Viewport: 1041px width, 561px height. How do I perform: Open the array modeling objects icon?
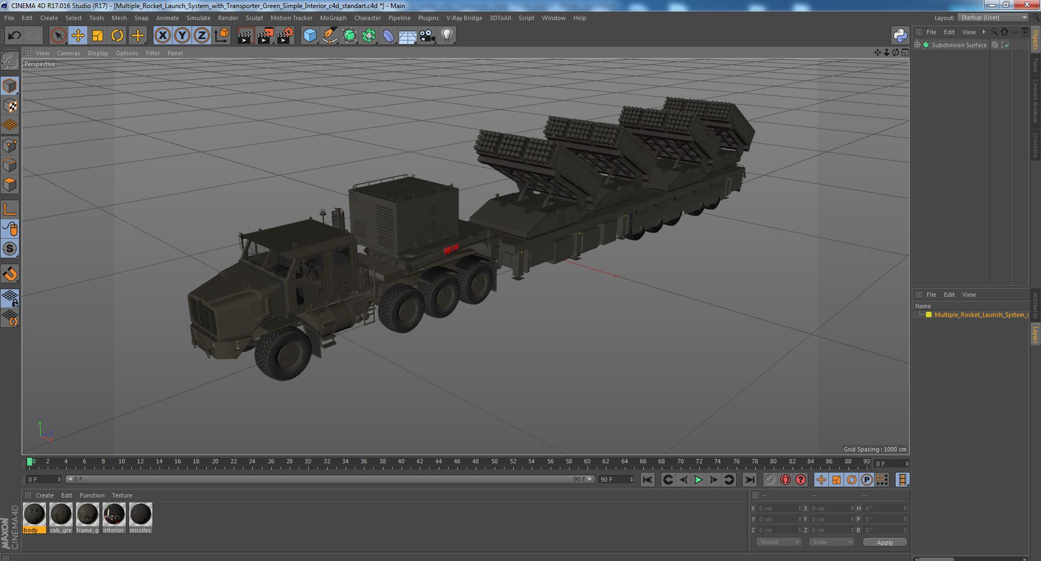point(369,36)
